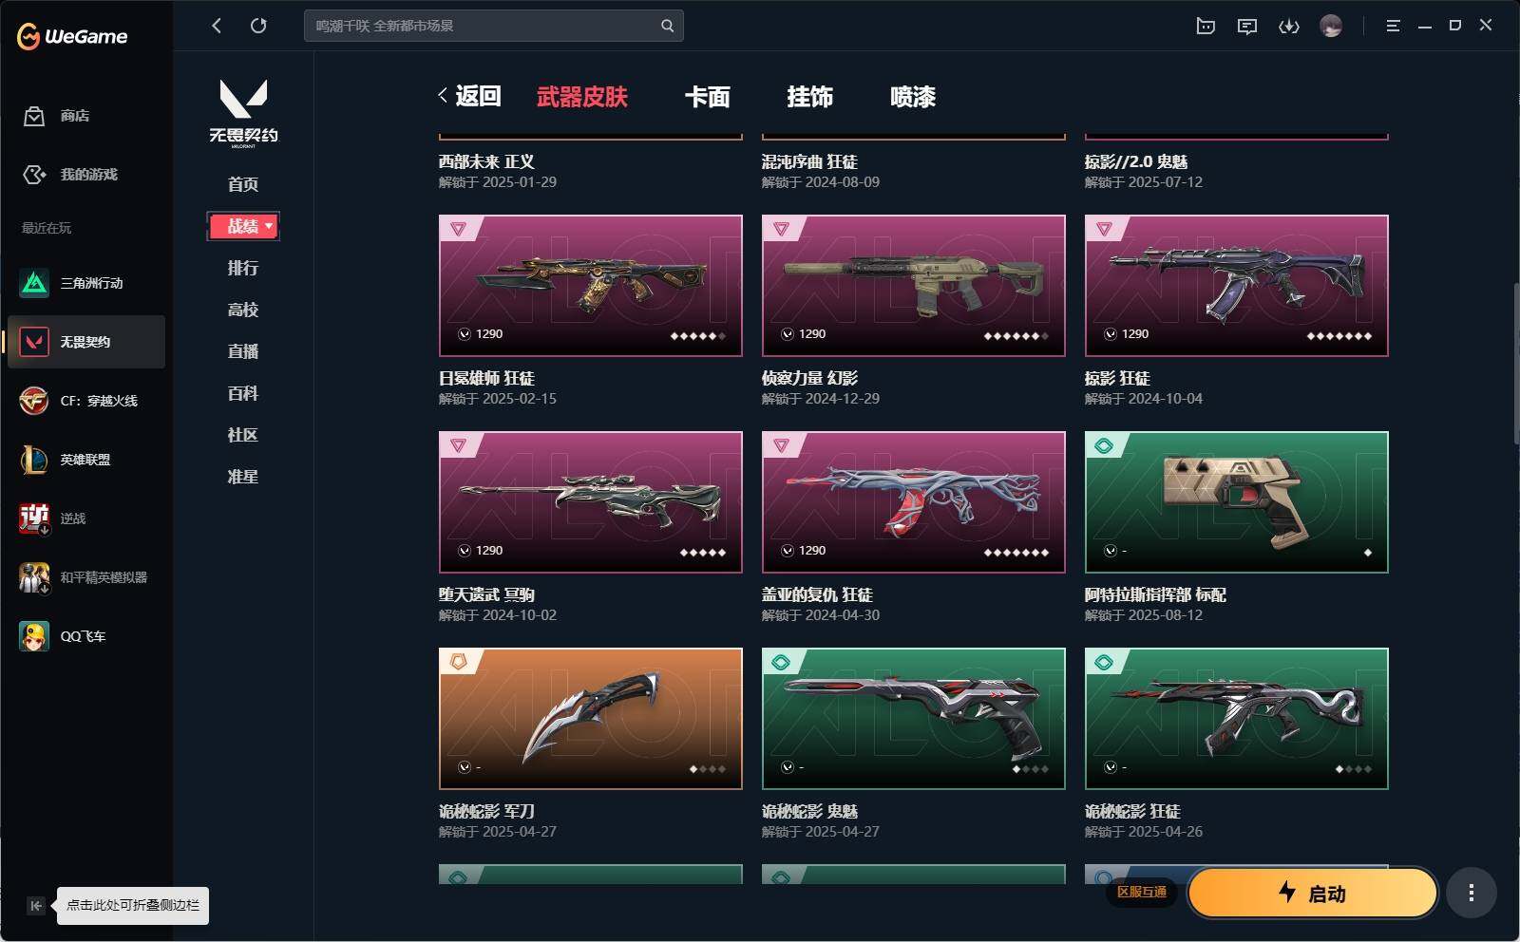This screenshot has height=942, width=1520.
Task: Click the refresh page icon
Action: coord(258,26)
